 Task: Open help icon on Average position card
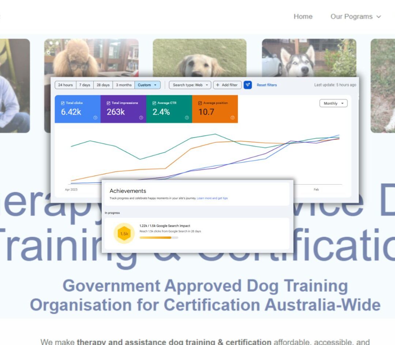233,118
